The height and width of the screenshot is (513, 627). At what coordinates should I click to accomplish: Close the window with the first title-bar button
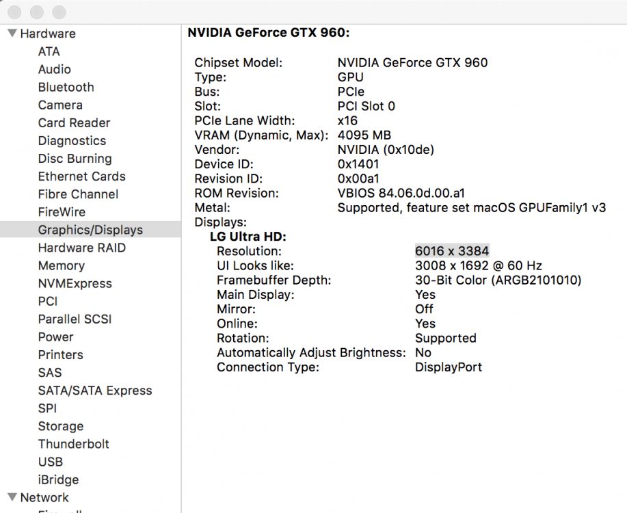[x=14, y=12]
